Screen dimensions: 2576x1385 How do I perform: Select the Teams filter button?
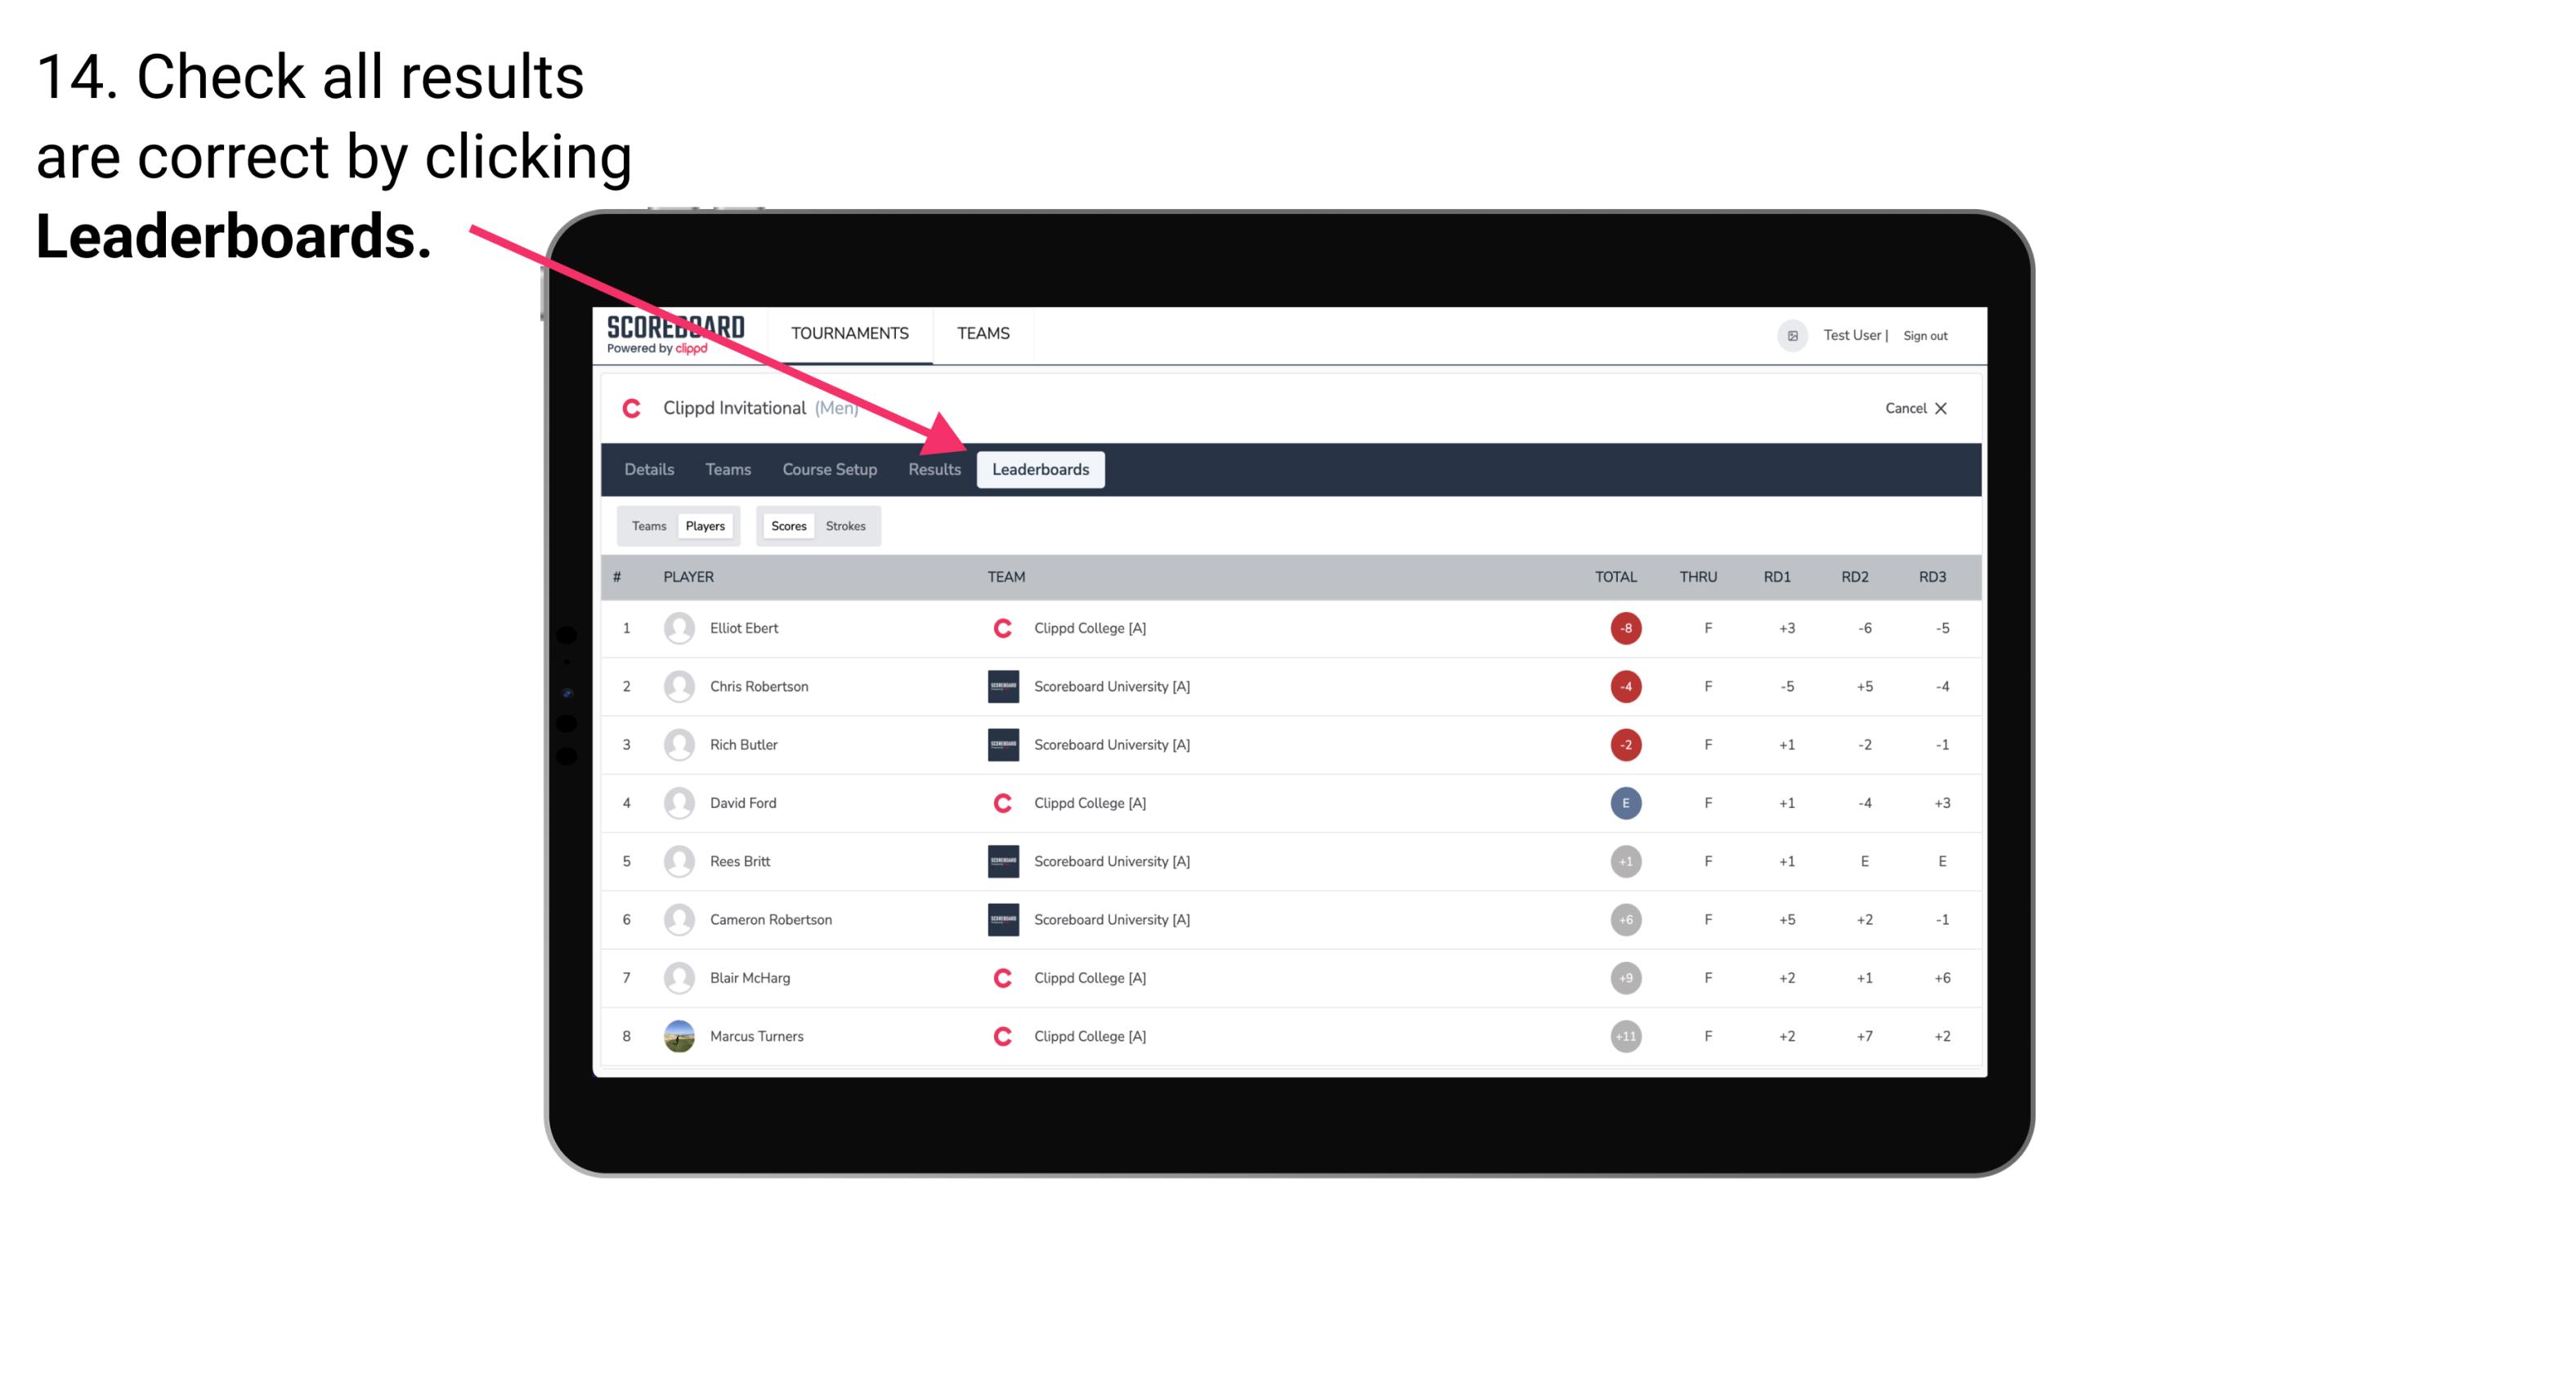click(648, 525)
